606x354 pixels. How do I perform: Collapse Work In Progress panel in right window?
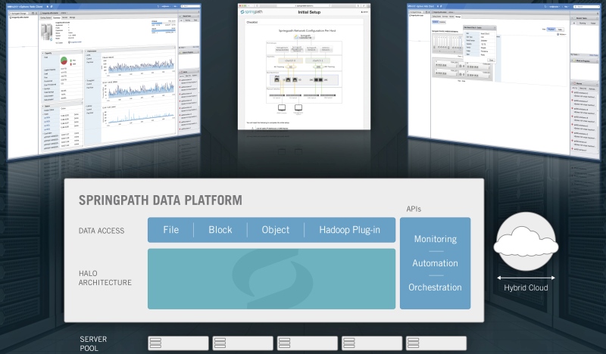point(573,61)
